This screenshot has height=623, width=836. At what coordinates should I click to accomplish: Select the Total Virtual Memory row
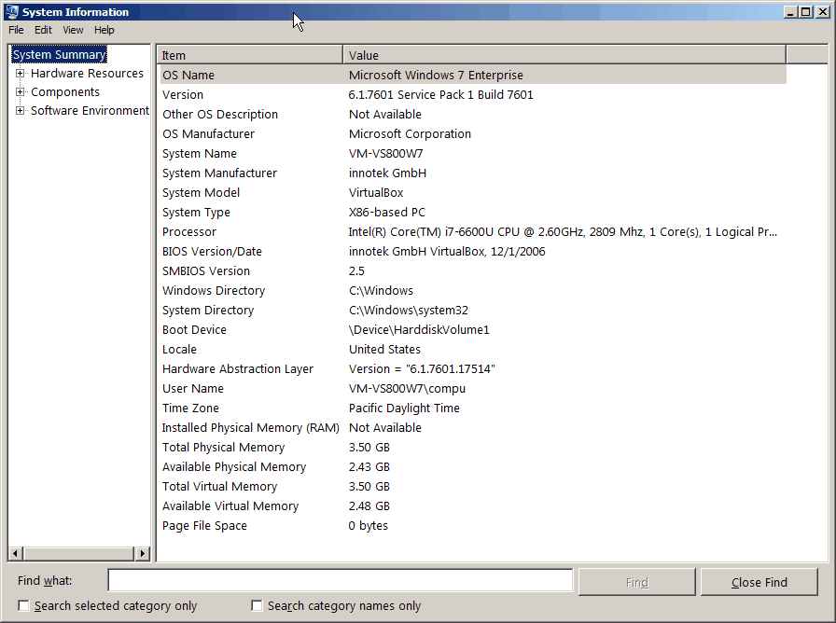[473, 487]
